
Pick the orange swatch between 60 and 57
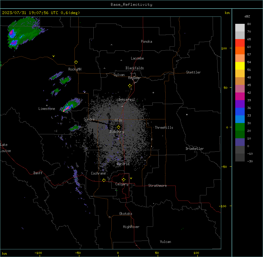(x=240, y=50)
